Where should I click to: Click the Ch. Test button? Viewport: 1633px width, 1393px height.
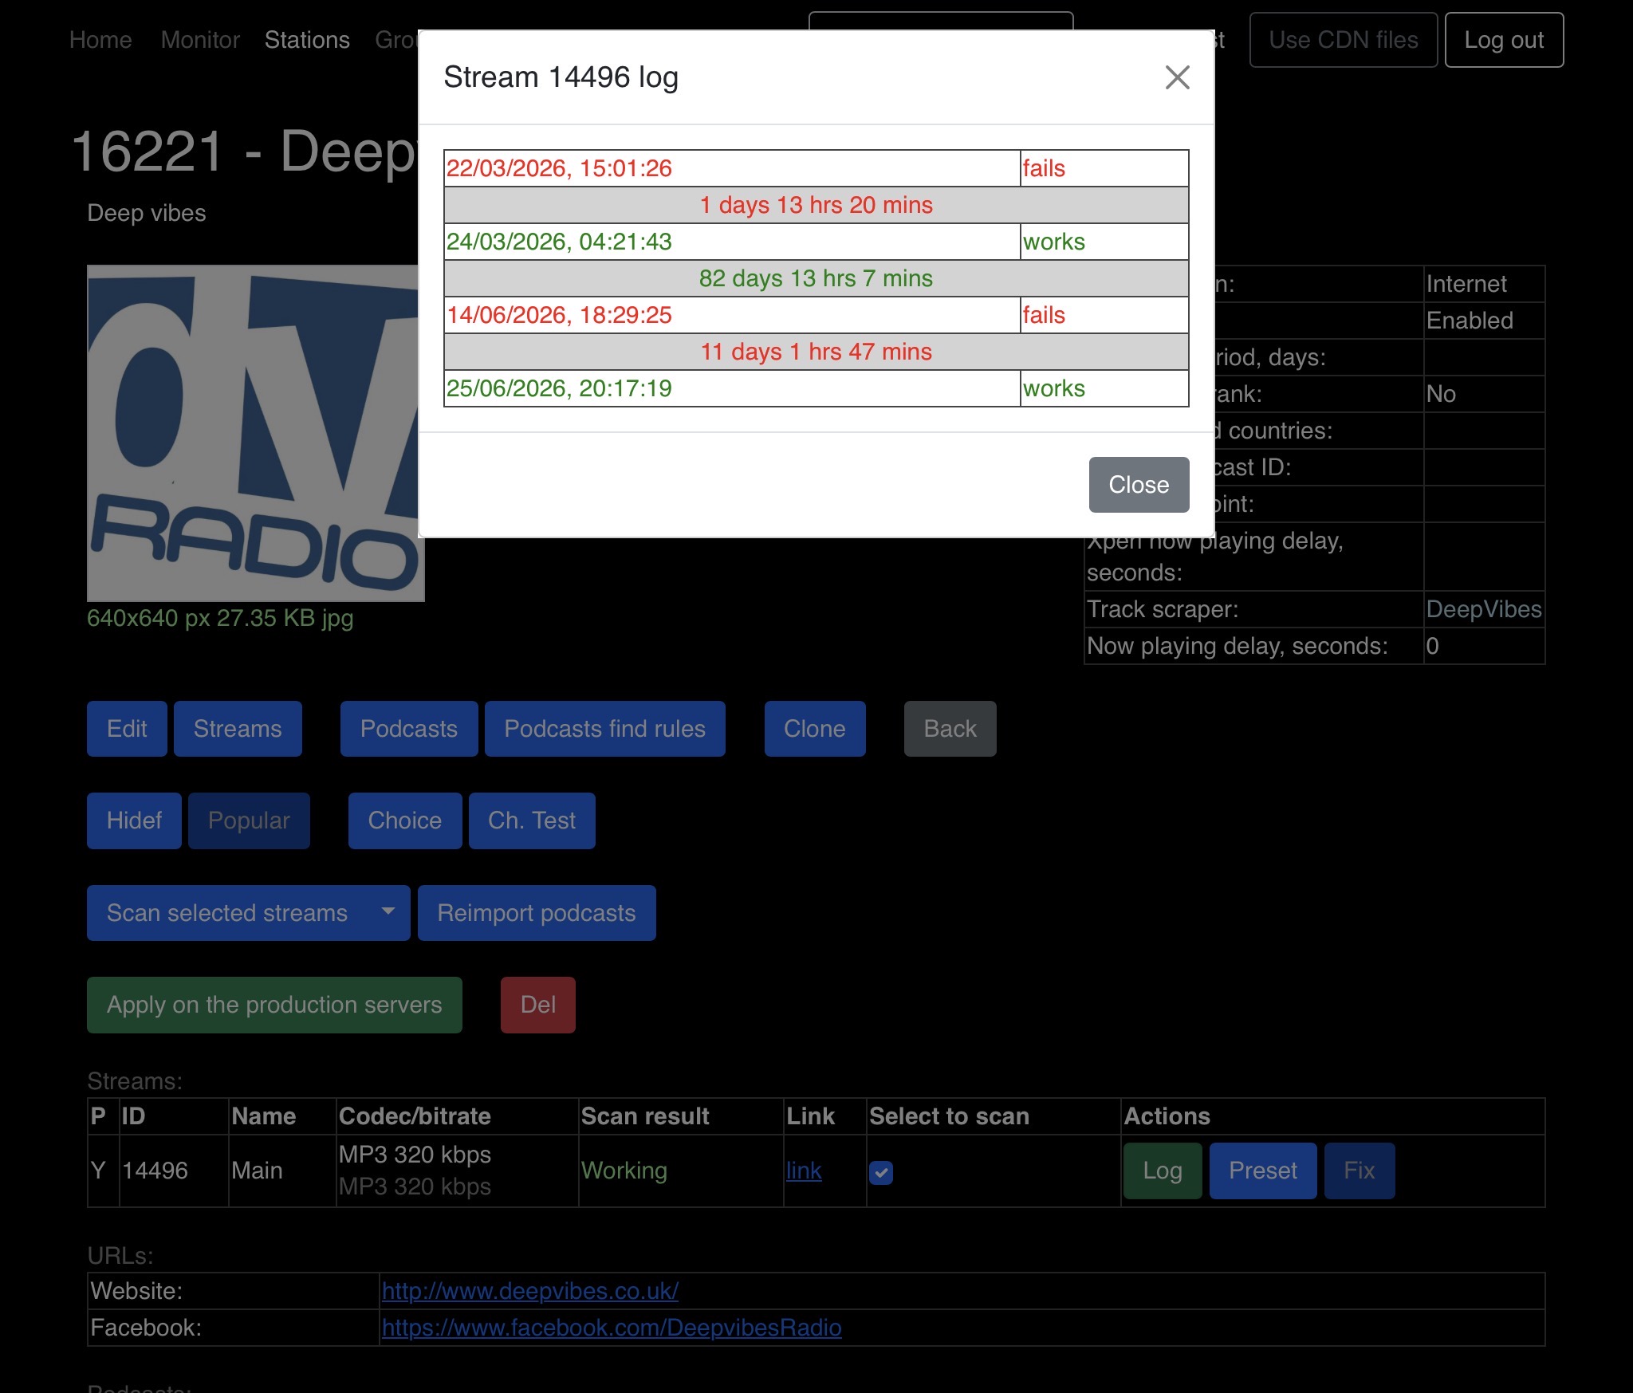point(532,820)
